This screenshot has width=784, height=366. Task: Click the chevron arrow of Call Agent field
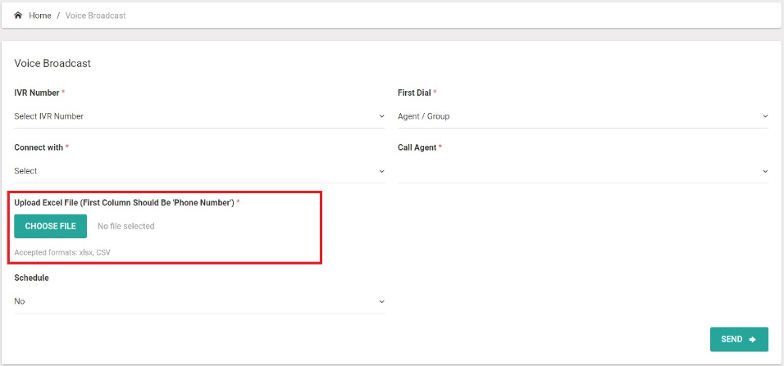[765, 171]
